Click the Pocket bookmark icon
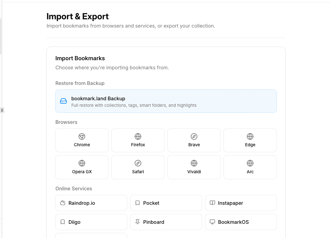This screenshot has height=238, width=330. [x=138, y=203]
